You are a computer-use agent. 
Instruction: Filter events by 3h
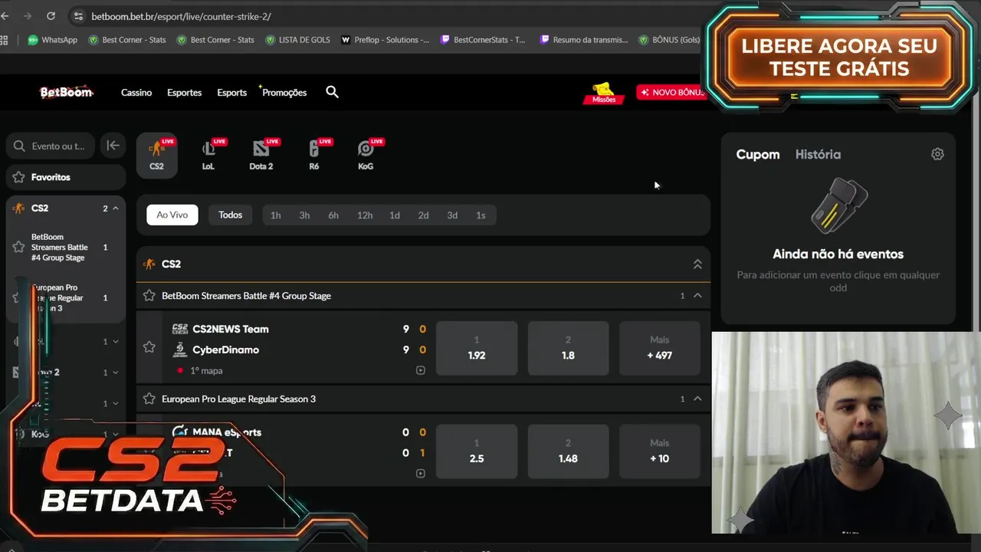click(x=304, y=215)
